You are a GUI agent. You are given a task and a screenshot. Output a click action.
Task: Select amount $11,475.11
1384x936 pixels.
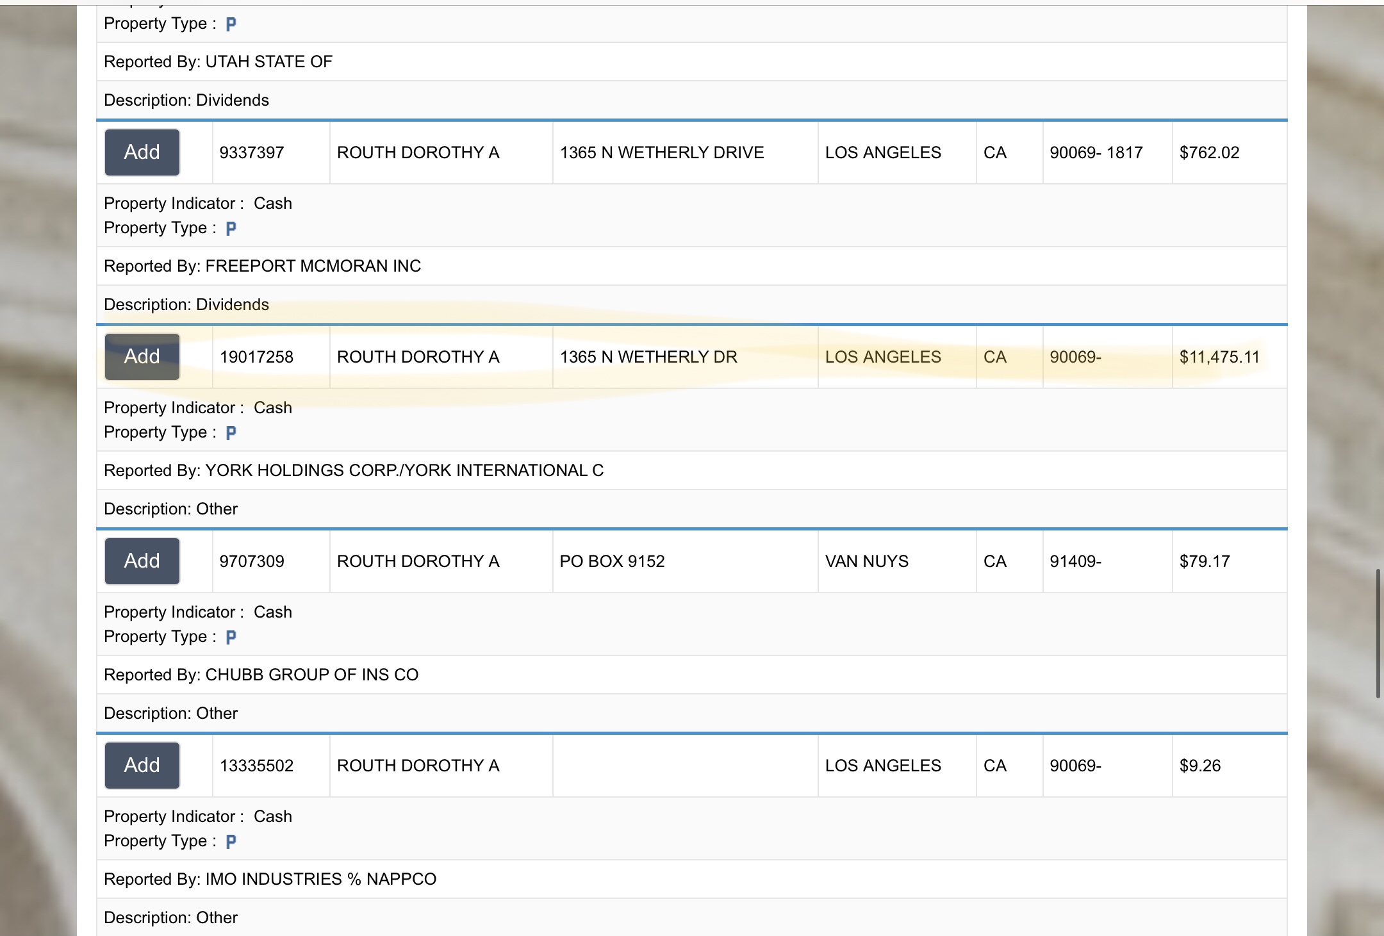1219,357
